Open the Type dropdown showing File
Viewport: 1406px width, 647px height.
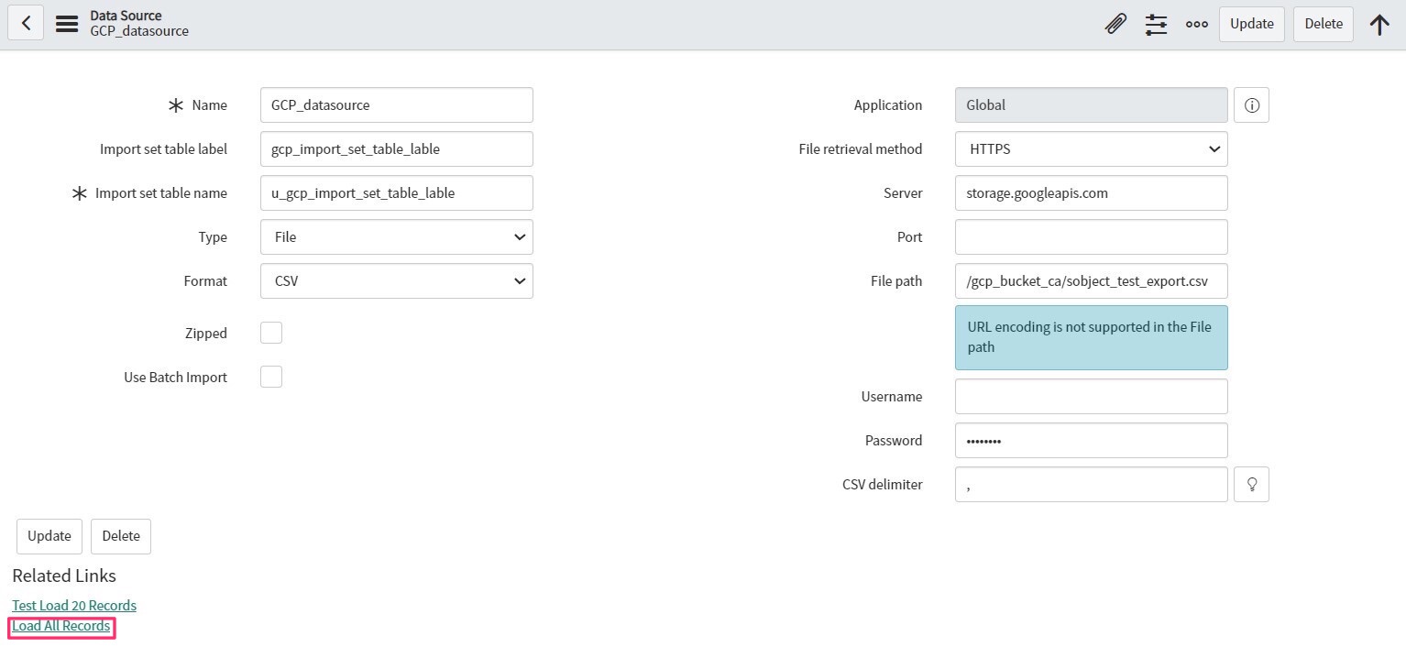[x=396, y=236]
